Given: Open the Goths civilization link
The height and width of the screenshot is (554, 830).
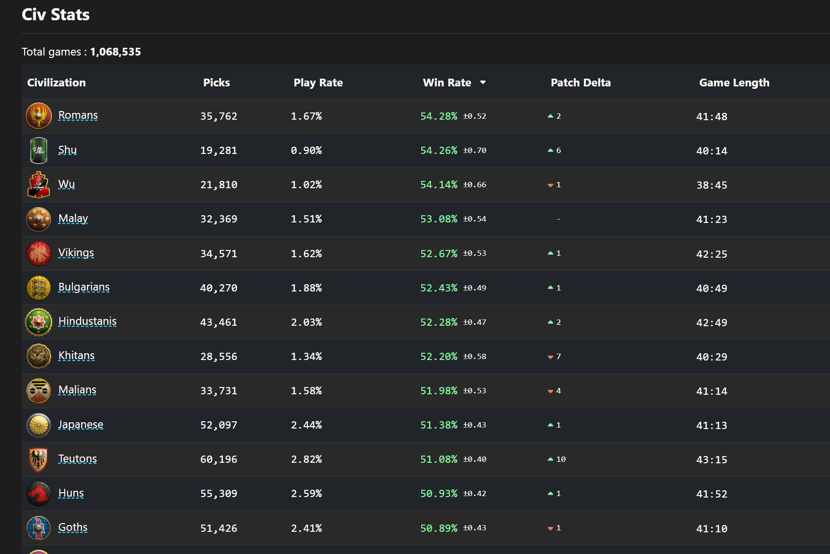Looking at the screenshot, I should pyautogui.click(x=73, y=527).
